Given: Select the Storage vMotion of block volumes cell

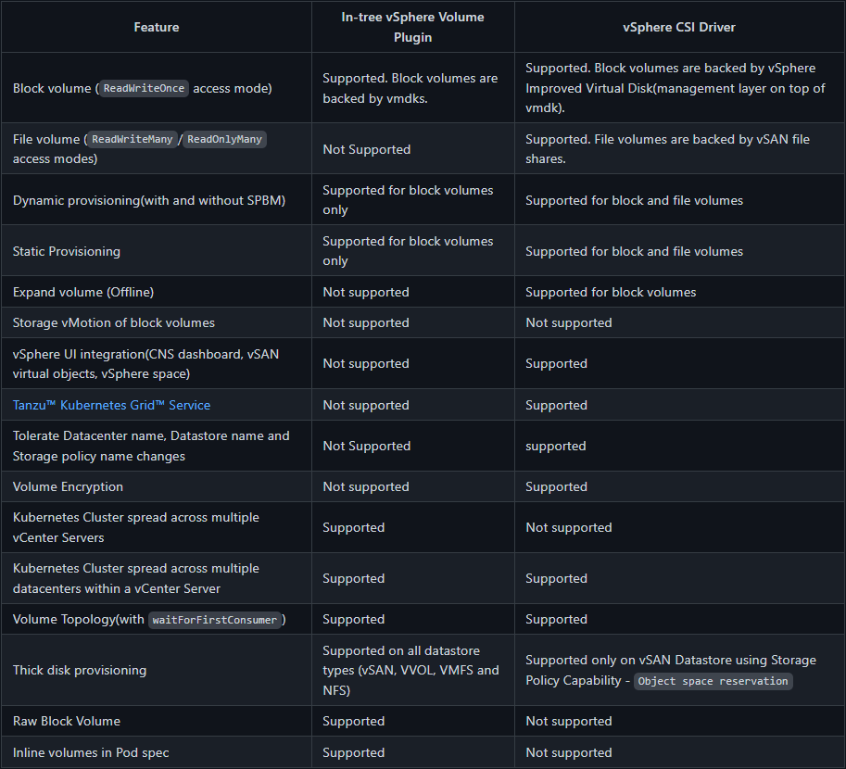Looking at the screenshot, I should pyautogui.click(x=114, y=322).
